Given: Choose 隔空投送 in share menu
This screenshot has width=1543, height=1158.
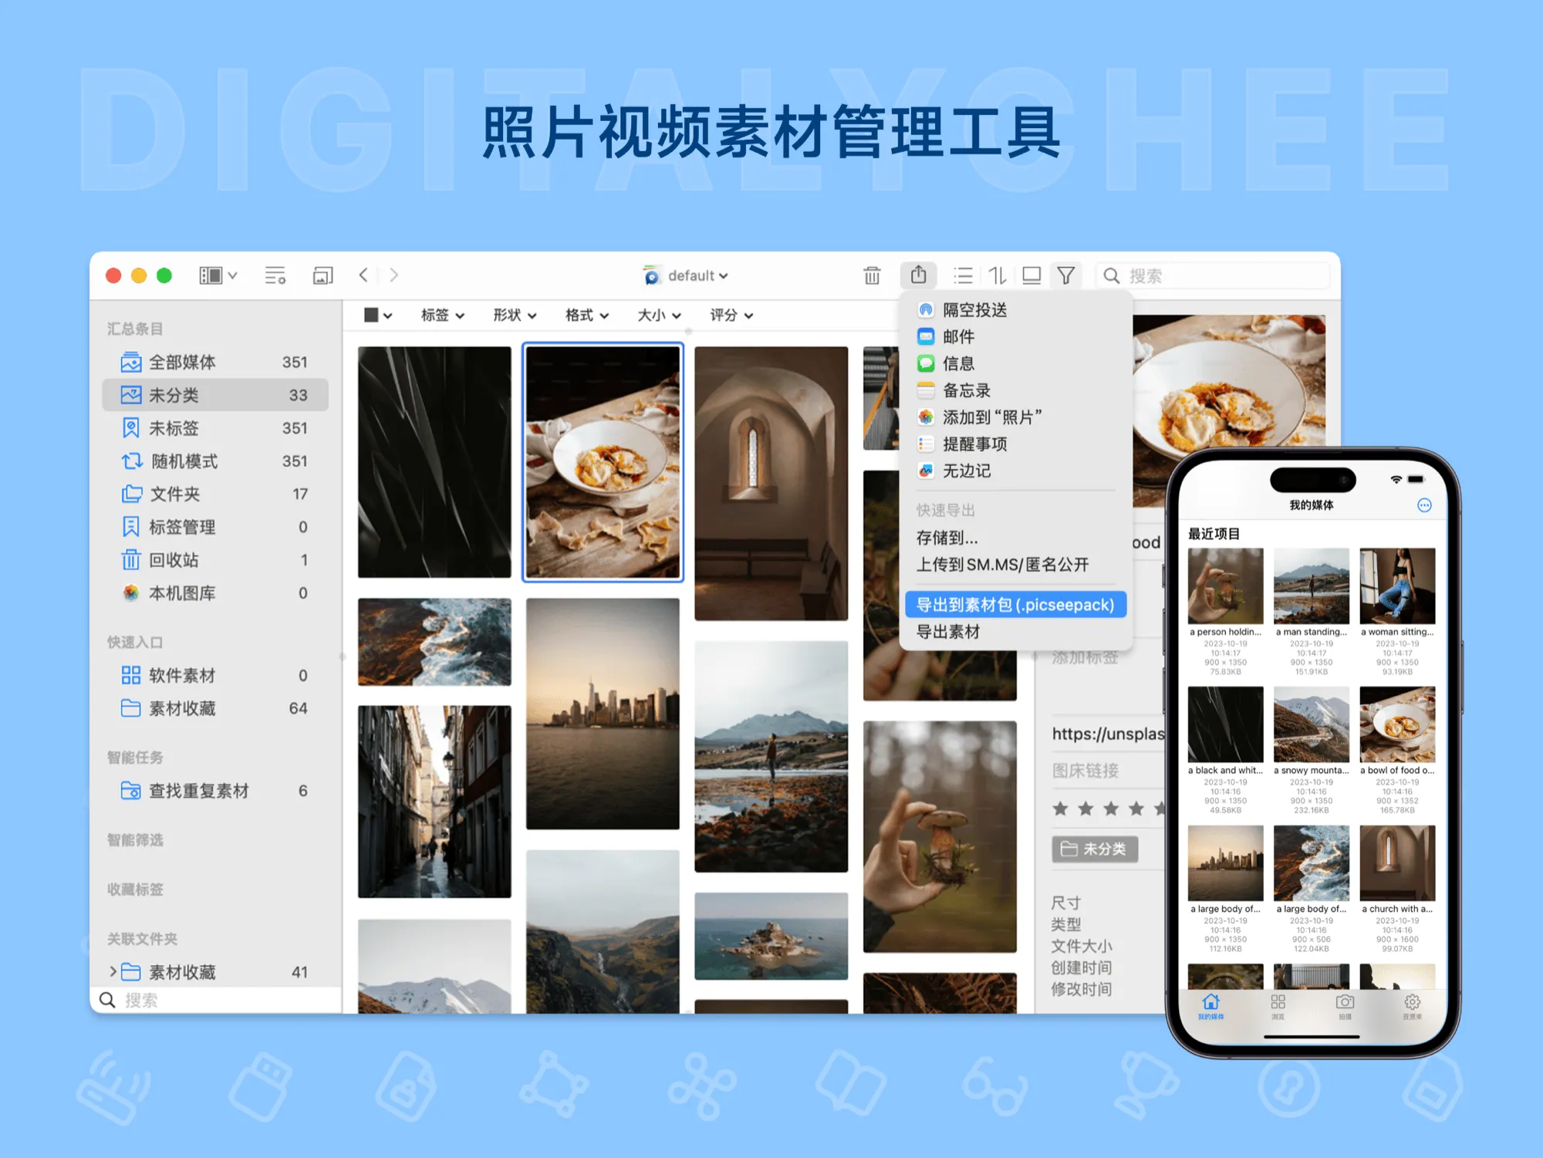Looking at the screenshot, I should click(x=974, y=310).
